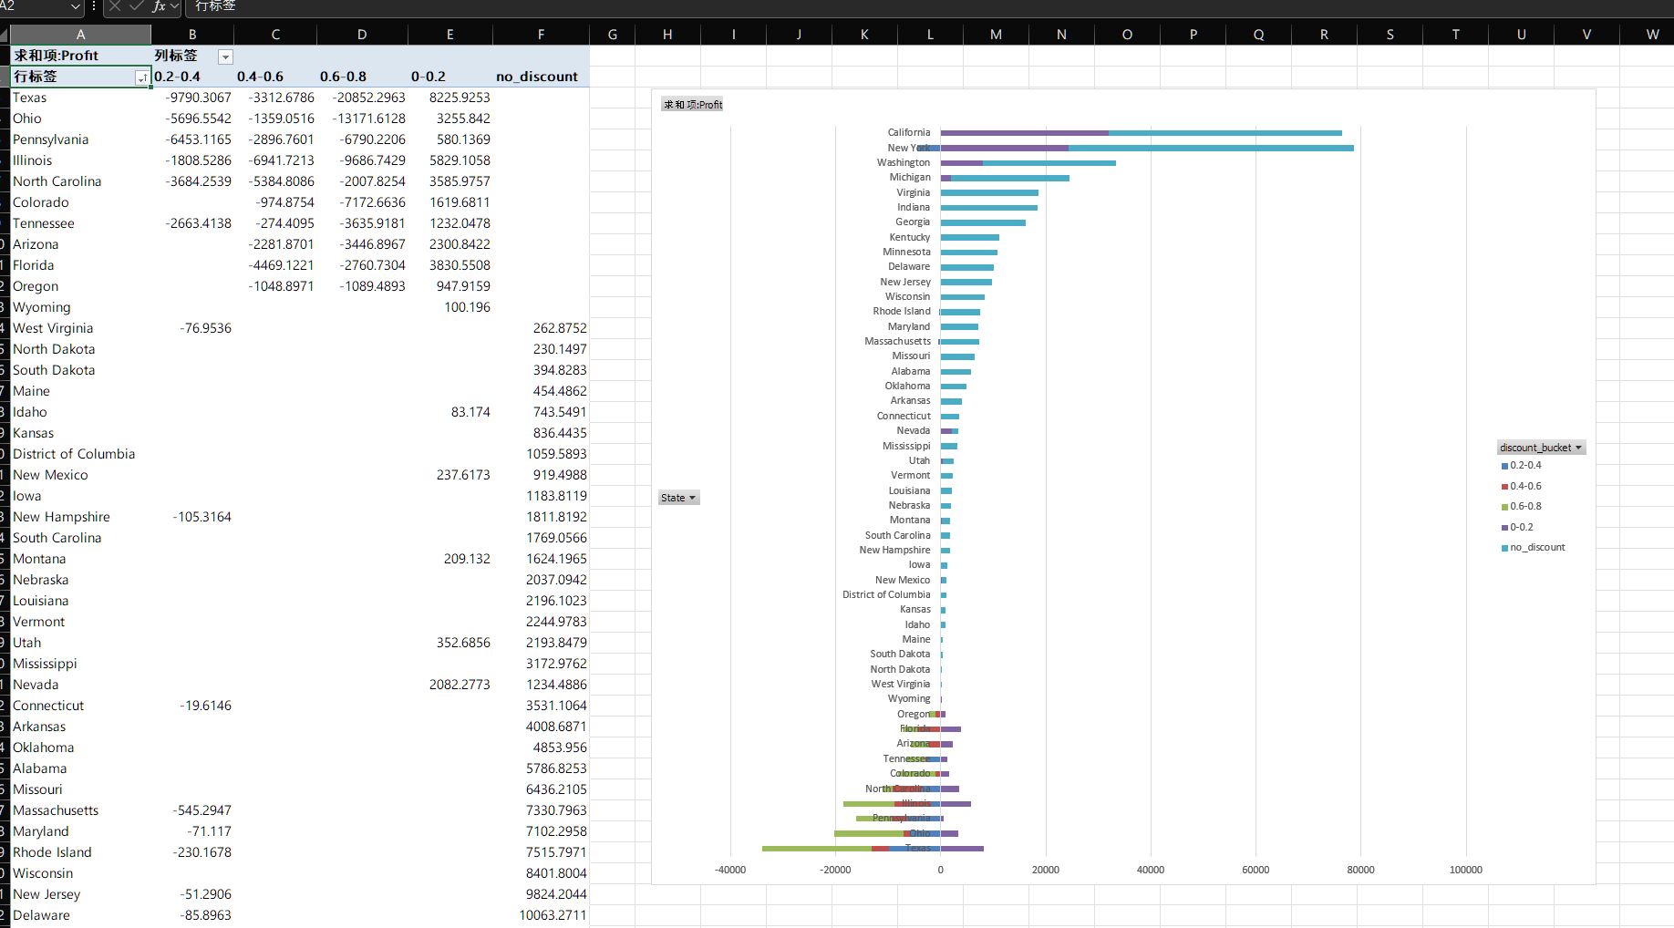Viewport: 1674px width, 928px height.
Task: Select the 0.6-0.8 green legend swatch
Action: tap(1504, 507)
